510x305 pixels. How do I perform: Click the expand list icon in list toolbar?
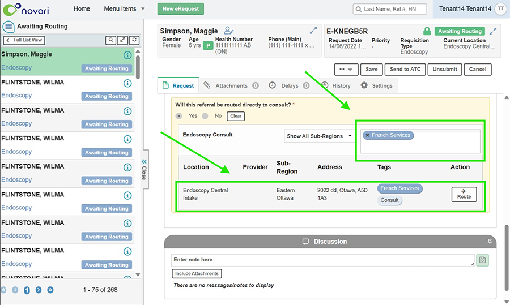coord(122,40)
